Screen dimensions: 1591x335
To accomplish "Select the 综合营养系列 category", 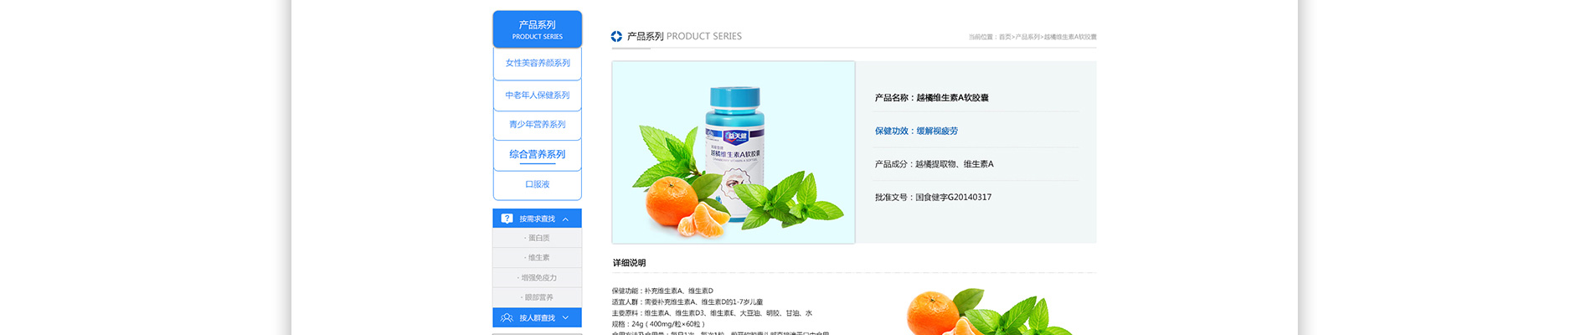I will click(x=538, y=155).
